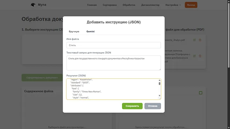
Task: Go to Датаколлектор in the top menu
Action: (150, 5)
